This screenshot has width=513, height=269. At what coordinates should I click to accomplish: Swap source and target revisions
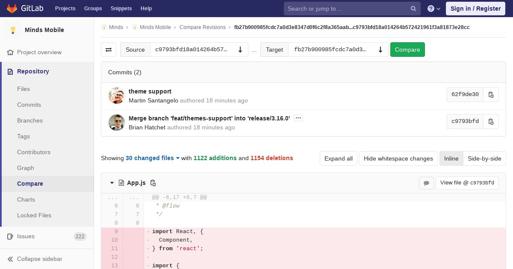coord(109,50)
